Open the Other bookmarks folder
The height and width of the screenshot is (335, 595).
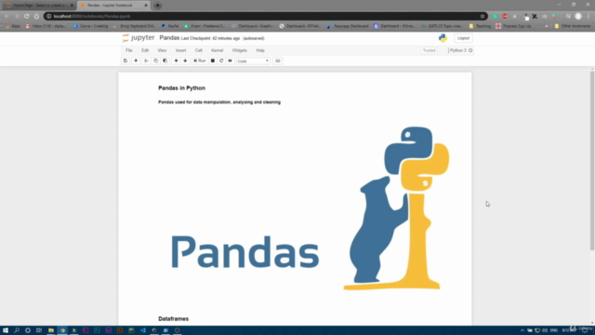(573, 26)
